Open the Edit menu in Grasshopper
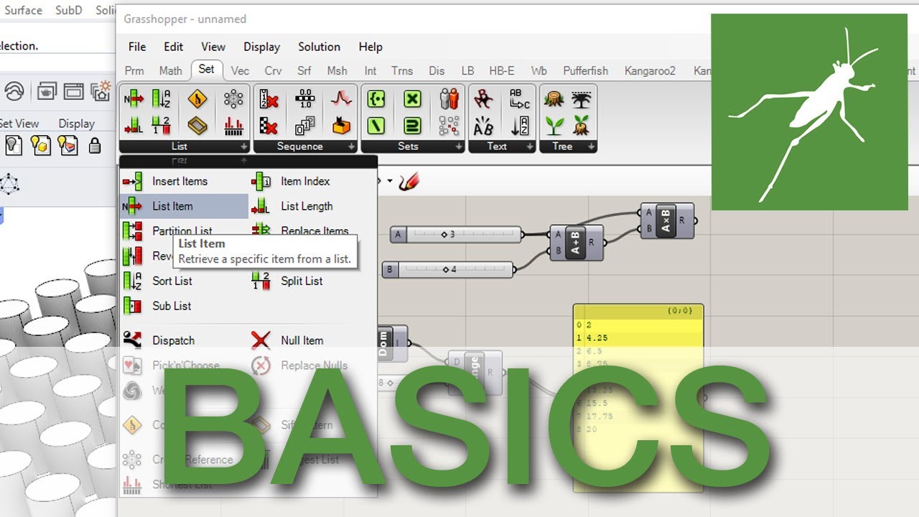Screen dimensions: 919x517 tap(174, 47)
